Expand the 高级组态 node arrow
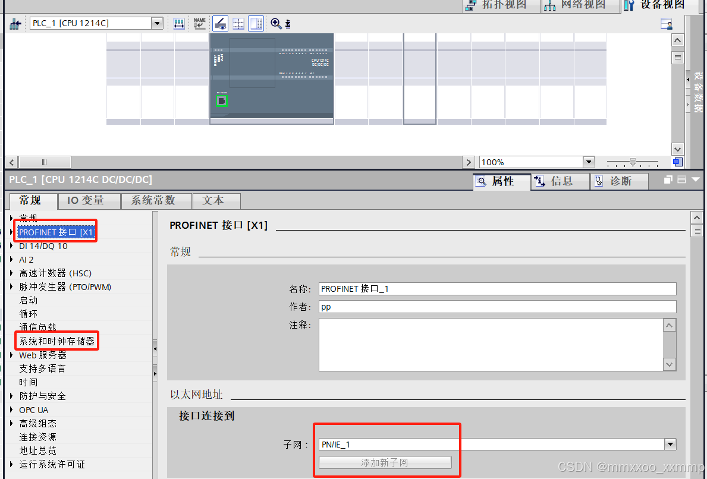Viewport: 707px width, 479px height. (x=11, y=424)
